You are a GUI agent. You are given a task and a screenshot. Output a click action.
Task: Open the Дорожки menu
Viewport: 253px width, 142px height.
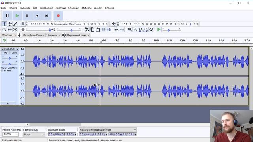[60, 8]
